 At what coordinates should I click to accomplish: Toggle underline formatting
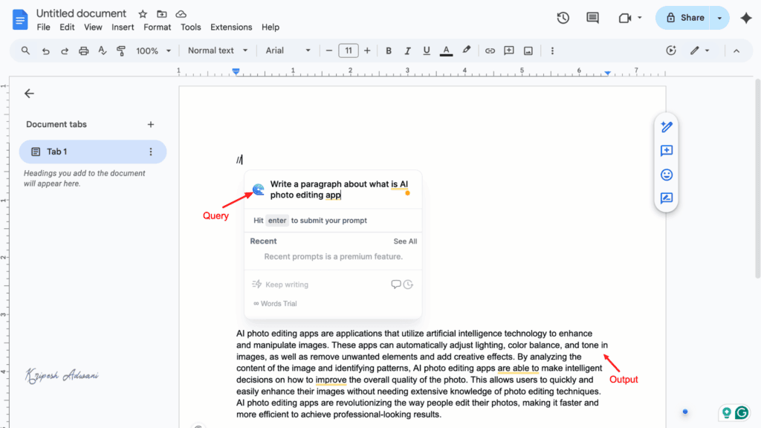pos(426,51)
